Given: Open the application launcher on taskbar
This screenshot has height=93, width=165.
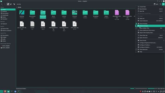Looking at the screenshot, I should [2, 91].
